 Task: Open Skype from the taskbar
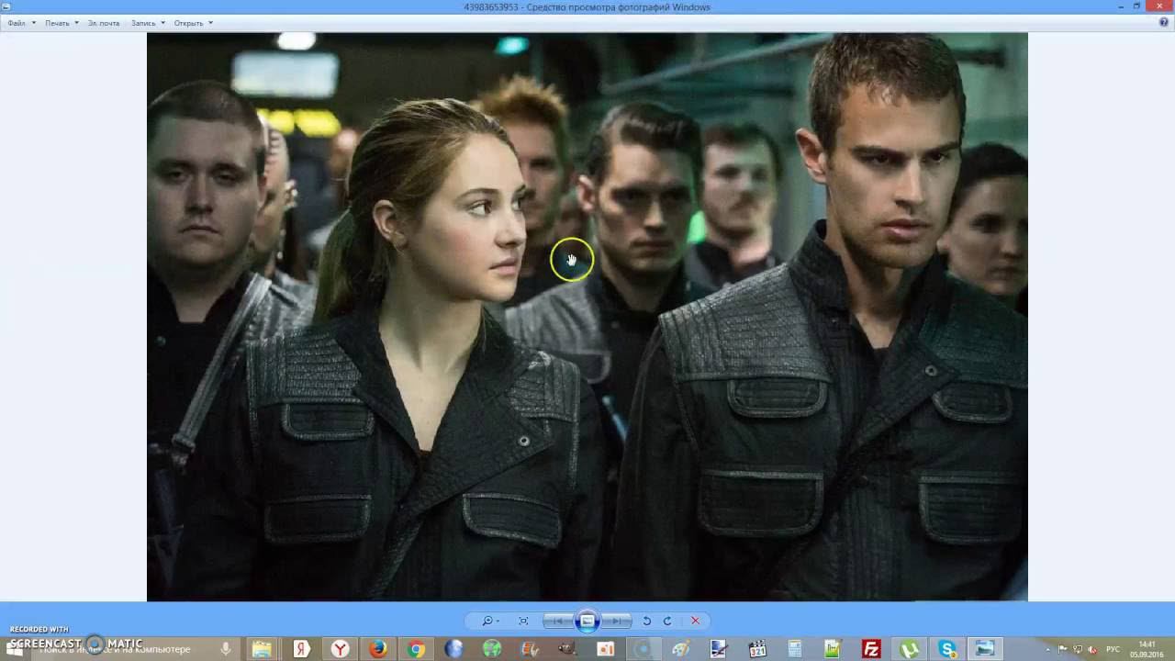coord(946,649)
